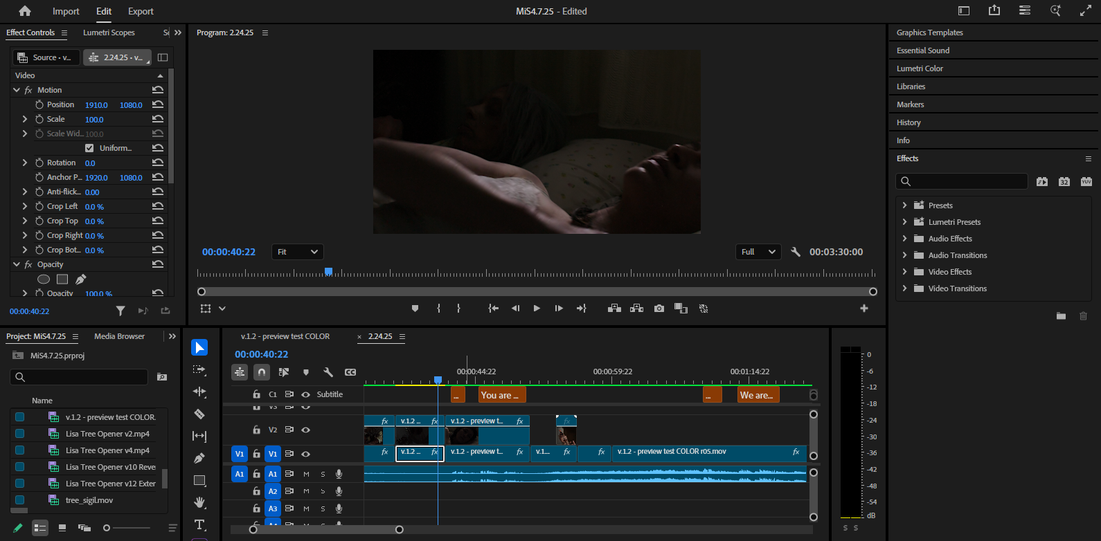Toggle Linked Selection in timeline
The width and height of the screenshot is (1101, 541).
coord(284,372)
